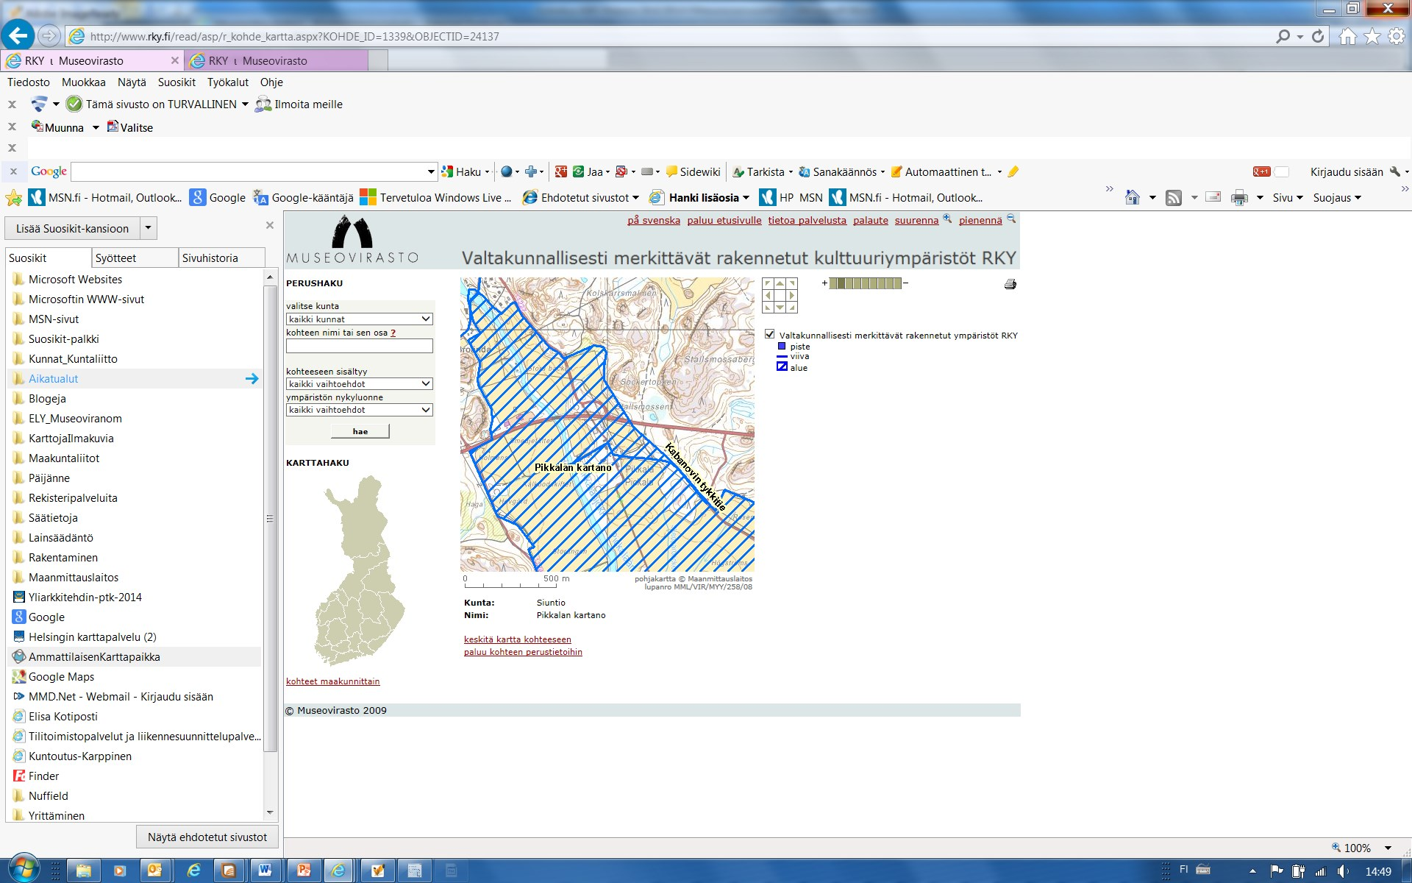Expand the Sanakäännös dropdown in Google toolbar
The image size is (1412, 883).
coord(883,171)
